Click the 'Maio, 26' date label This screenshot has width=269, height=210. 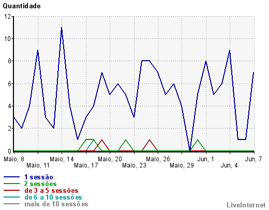tap(158, 159)
